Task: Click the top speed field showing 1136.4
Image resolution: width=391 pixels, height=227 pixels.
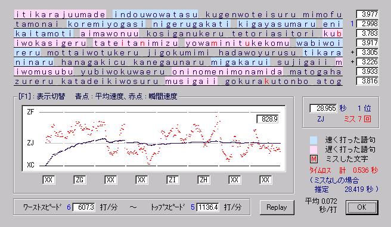Action: [207, 207]
